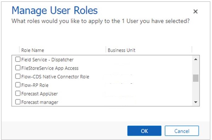Select the Forecast AppUser checkbox

coord(18,93)
